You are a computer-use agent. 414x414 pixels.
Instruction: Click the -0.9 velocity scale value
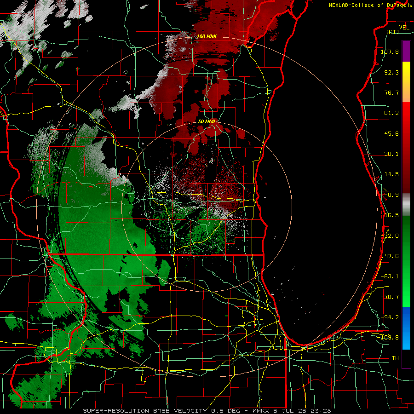click(x=391, y=195)
